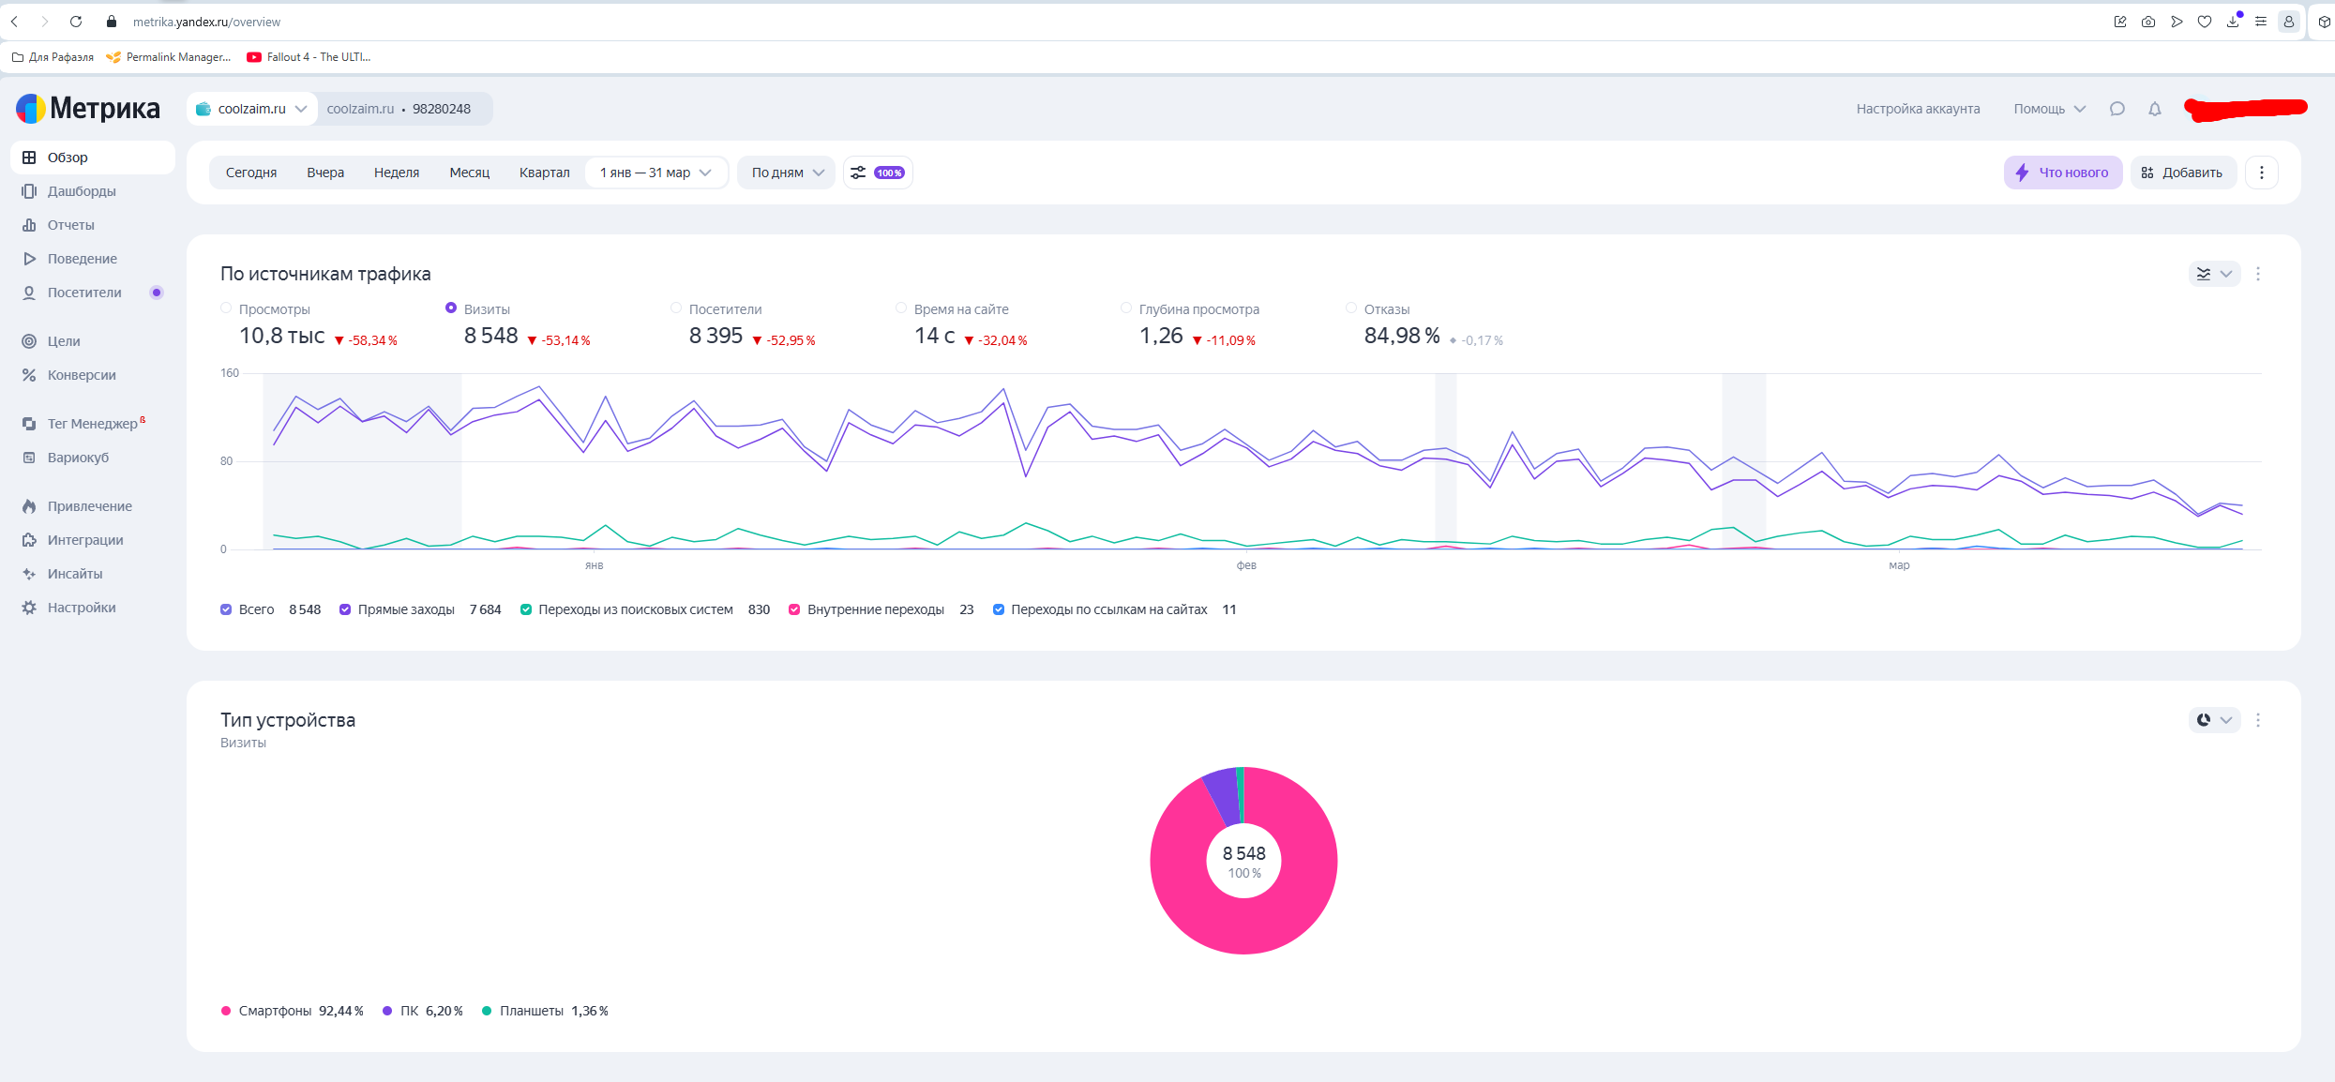
Task: Open Отчеты in the sidebar menu
Action: tap(70, 225)
